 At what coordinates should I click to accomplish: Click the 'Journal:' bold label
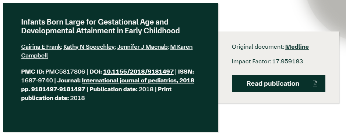[69, 81]
